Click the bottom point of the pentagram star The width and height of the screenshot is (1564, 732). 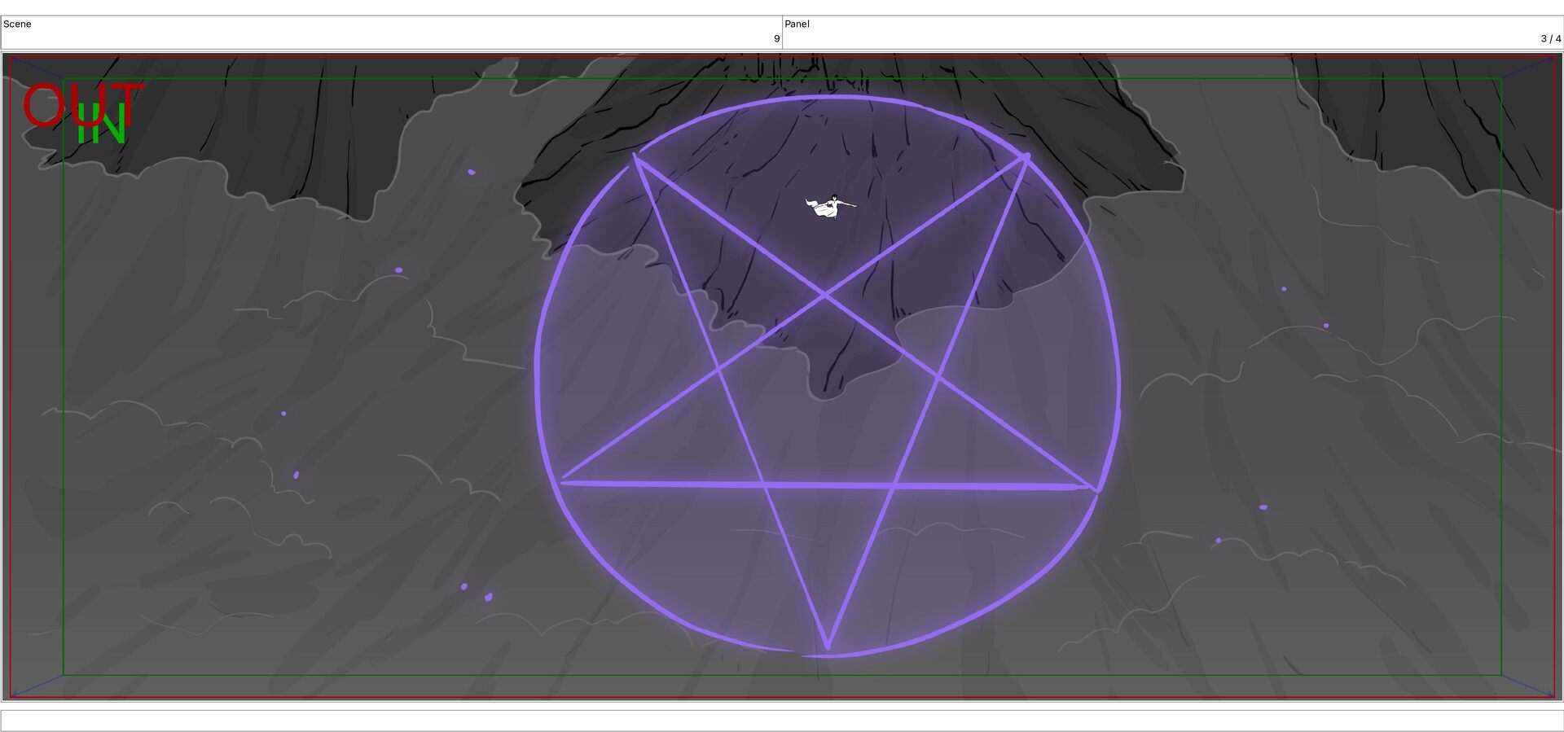tap(827, 647)
